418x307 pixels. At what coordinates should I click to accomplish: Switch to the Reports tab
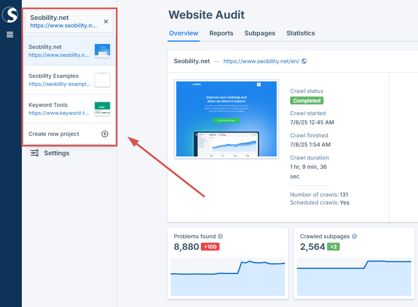click(221, 33)
